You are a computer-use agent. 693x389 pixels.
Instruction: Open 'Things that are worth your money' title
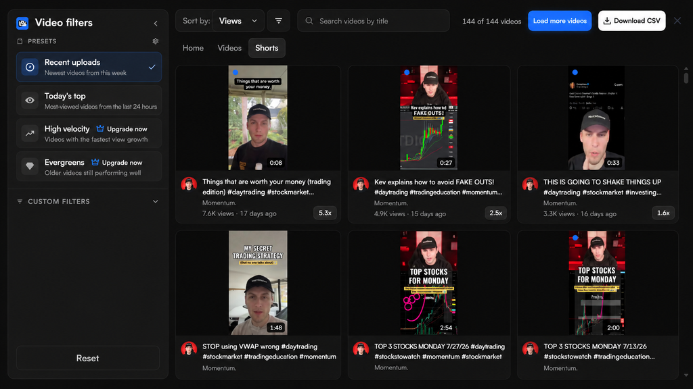[267, 187]
